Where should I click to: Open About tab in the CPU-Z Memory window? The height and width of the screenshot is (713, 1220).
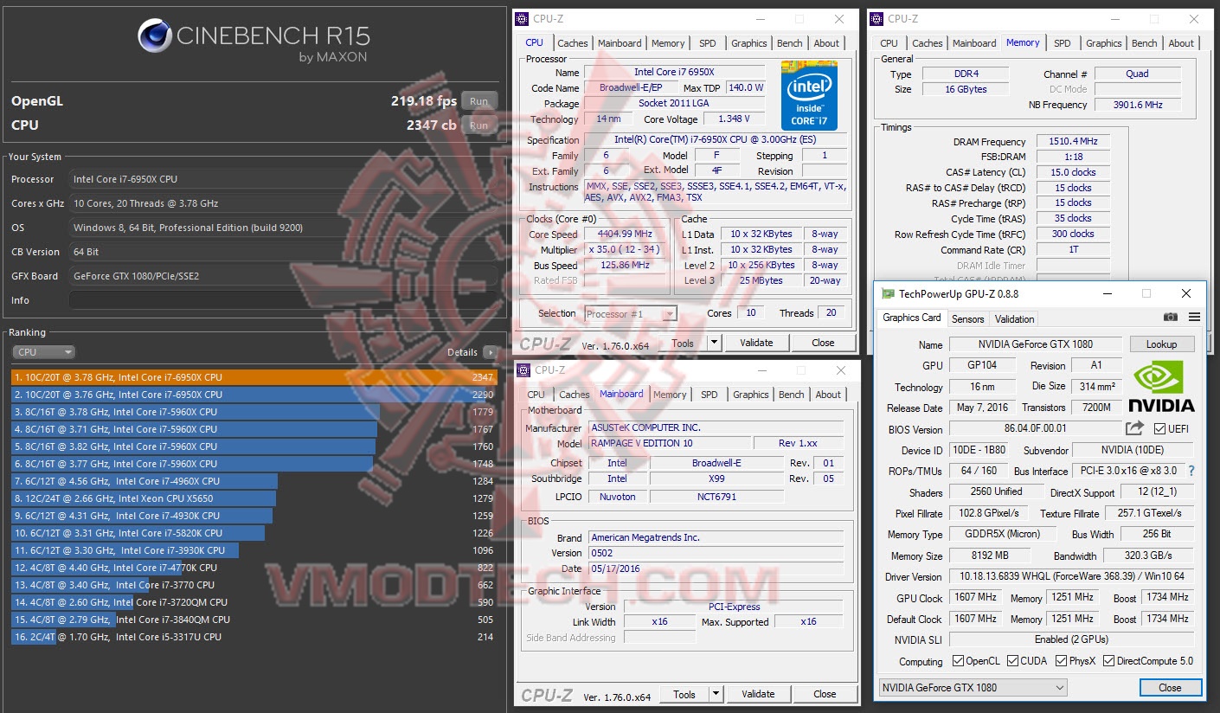(x=1181, y=43)
